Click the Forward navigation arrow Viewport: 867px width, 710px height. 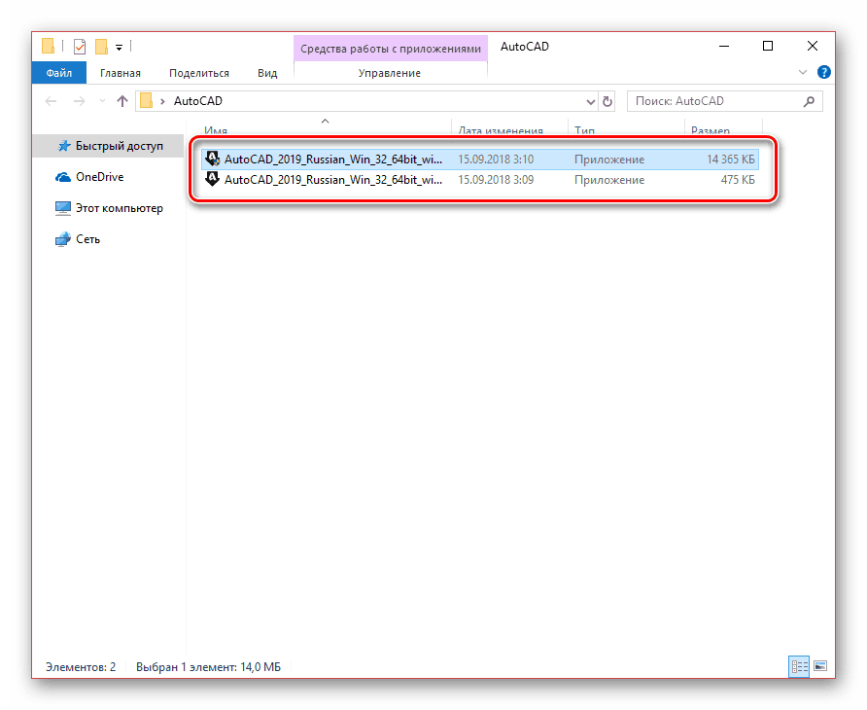point(80,101)
